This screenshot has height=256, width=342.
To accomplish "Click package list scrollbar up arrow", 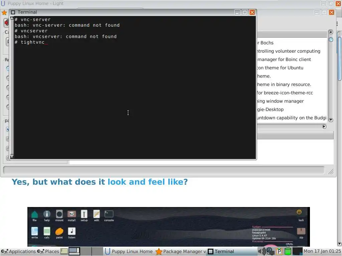I will [331, 32].
